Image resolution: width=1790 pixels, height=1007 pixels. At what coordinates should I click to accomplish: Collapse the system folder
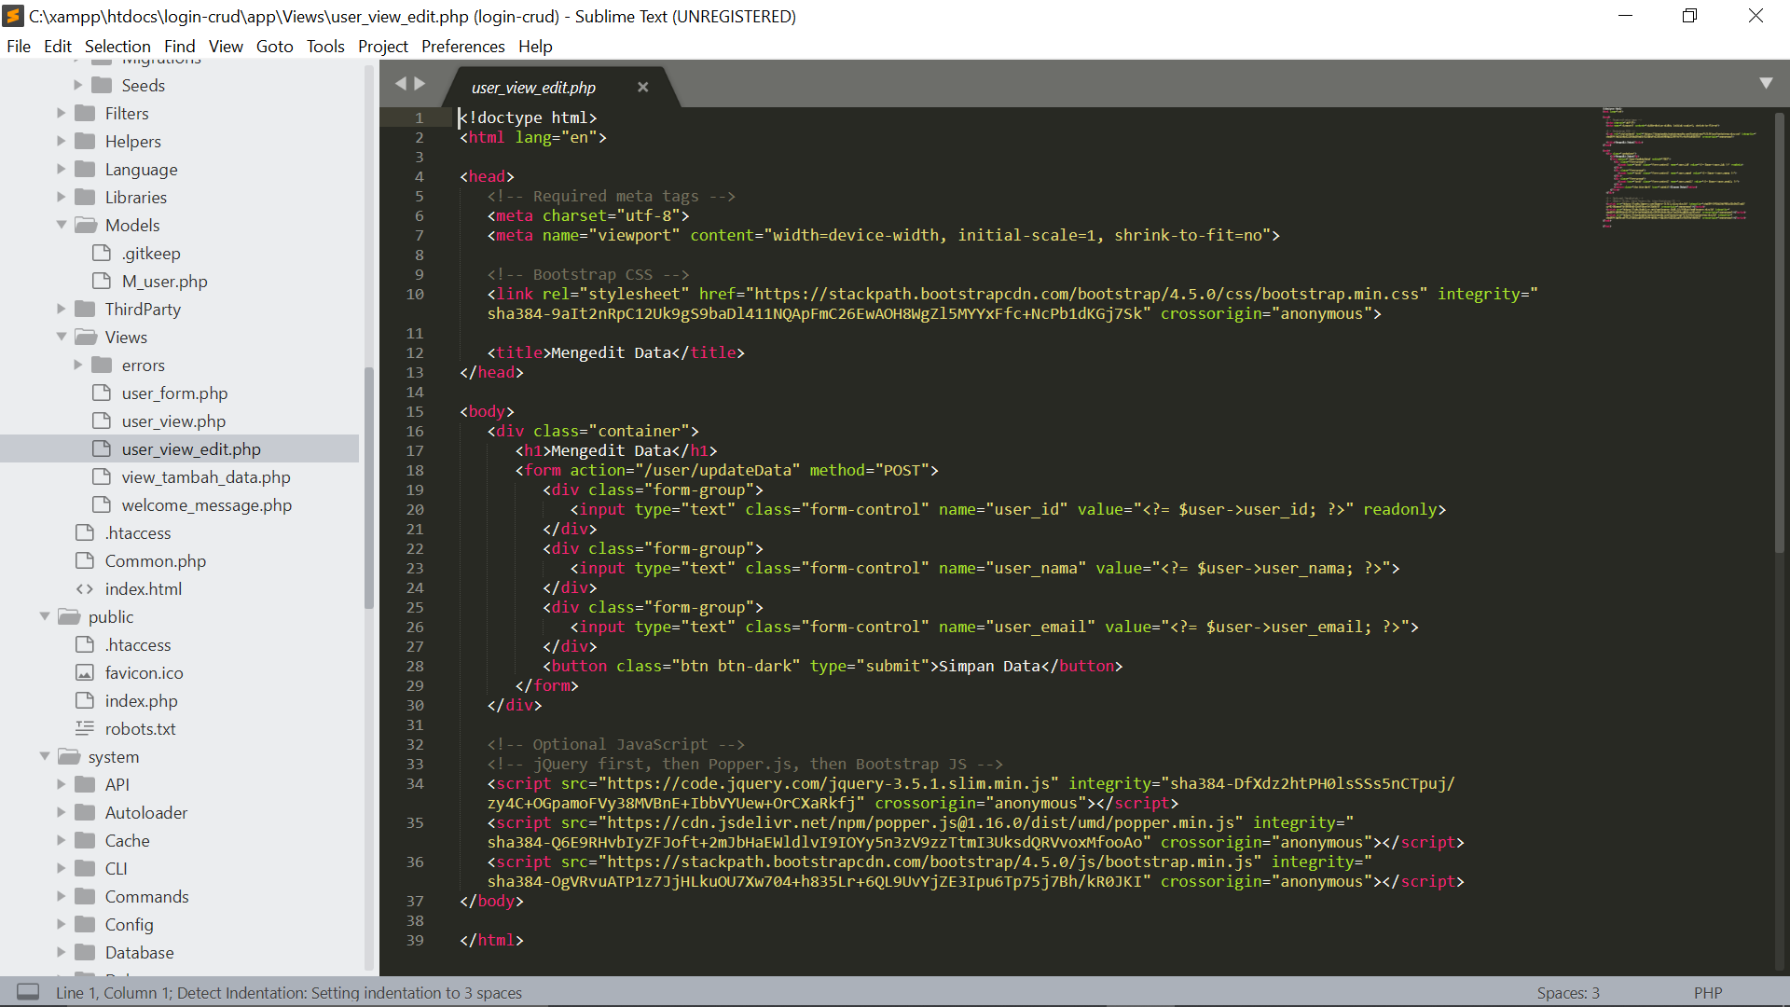45,756
